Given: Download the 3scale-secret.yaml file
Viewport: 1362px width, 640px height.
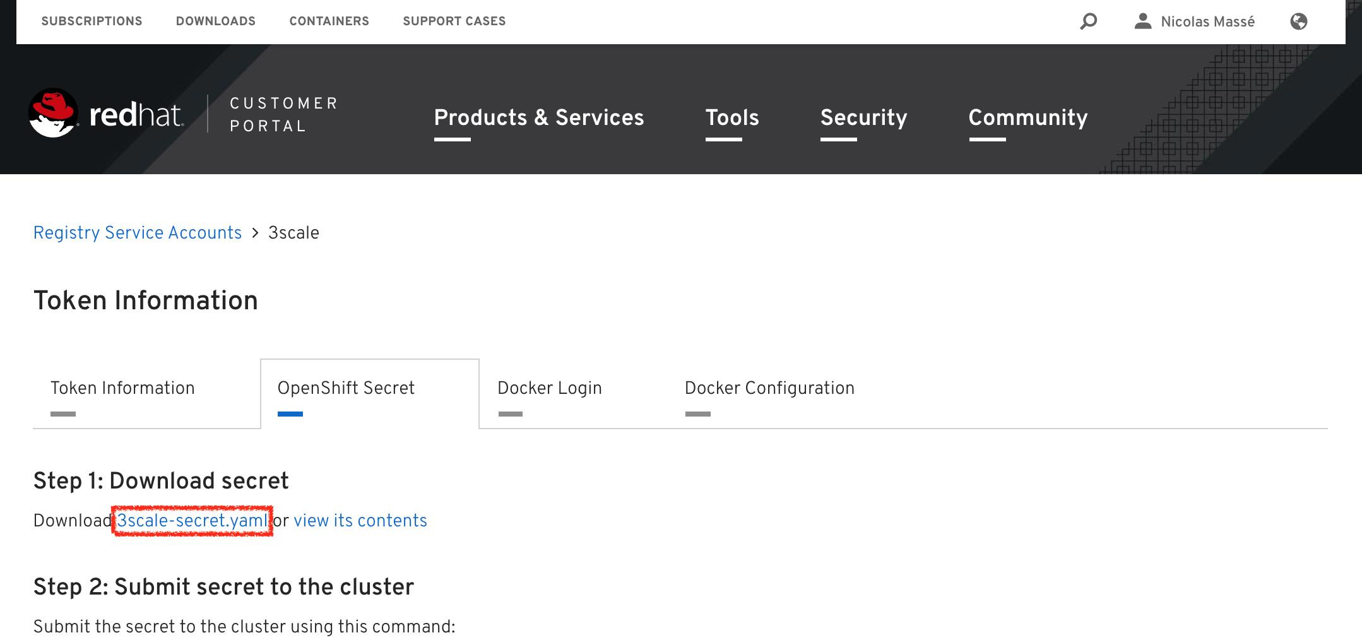Looking at the screenshot, I should 192,521.
